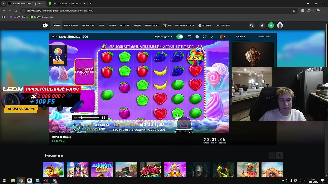Open the ЛАЙВ section
The image size is (328, 184).
(101, 25)
